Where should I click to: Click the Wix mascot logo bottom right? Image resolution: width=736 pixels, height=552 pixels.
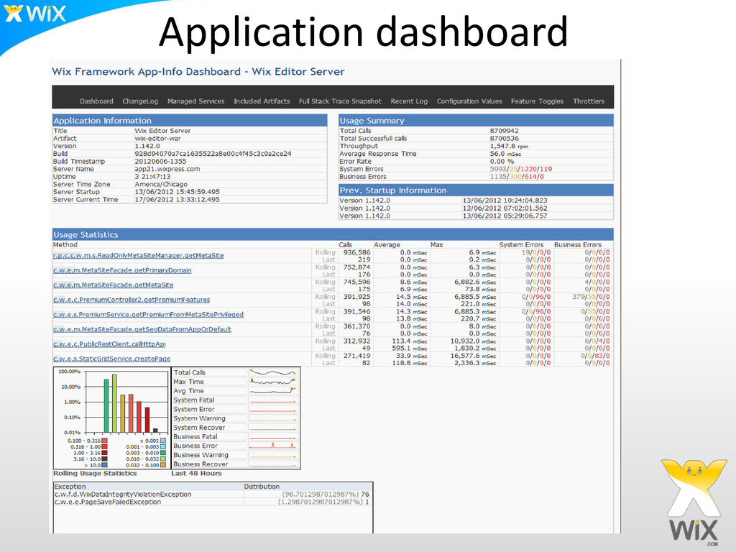[694, 501]
